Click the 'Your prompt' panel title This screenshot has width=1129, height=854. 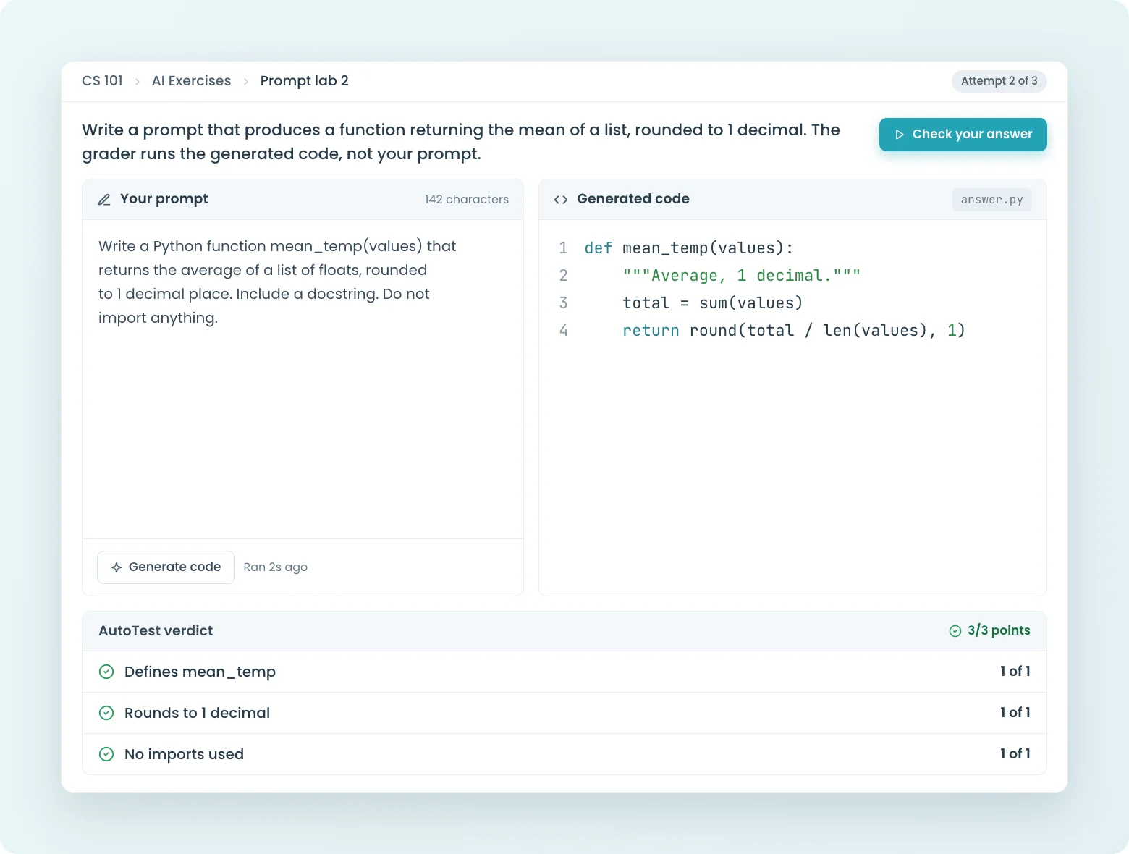[164, 199]
